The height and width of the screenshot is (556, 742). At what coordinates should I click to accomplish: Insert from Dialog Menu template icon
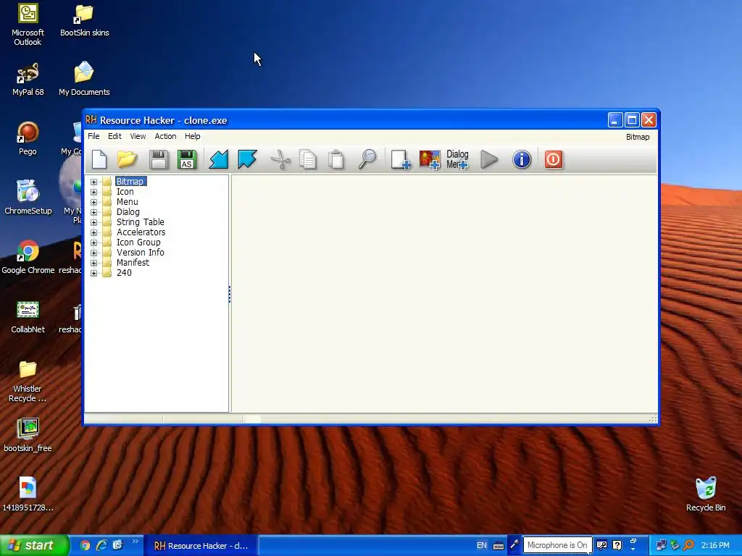[458, 159]
